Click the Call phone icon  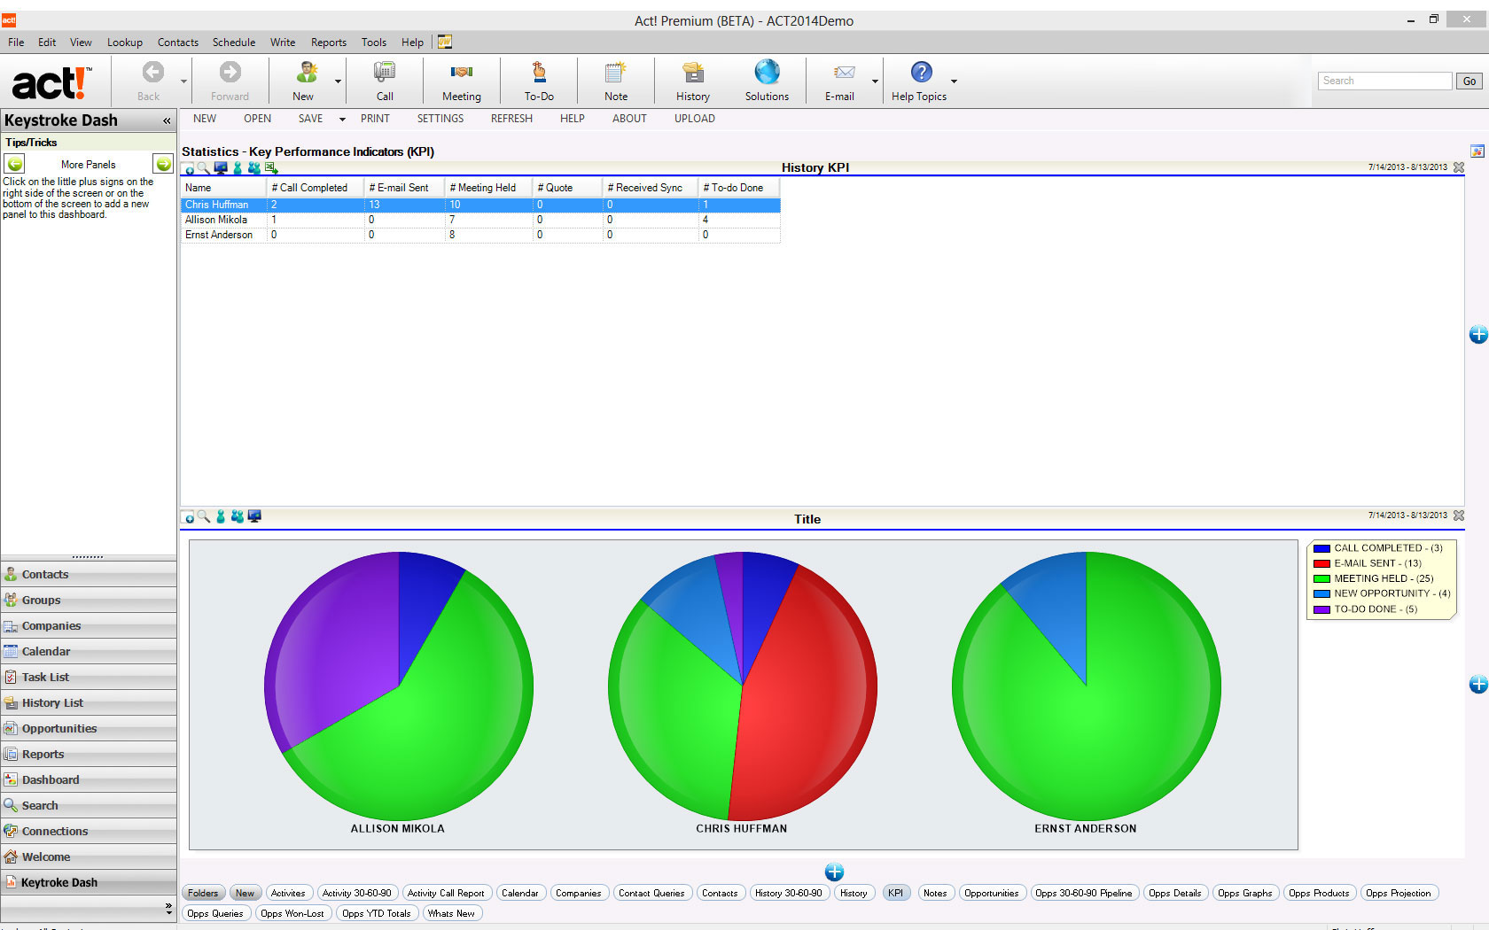(x=385, y=72)
